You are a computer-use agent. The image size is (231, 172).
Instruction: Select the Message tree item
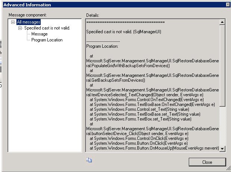[40, 34]
